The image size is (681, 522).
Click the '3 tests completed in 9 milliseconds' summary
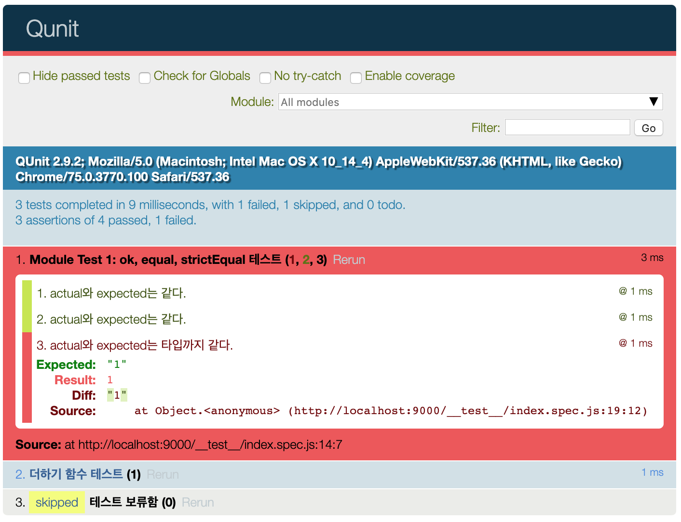click(x=210, y=205)
